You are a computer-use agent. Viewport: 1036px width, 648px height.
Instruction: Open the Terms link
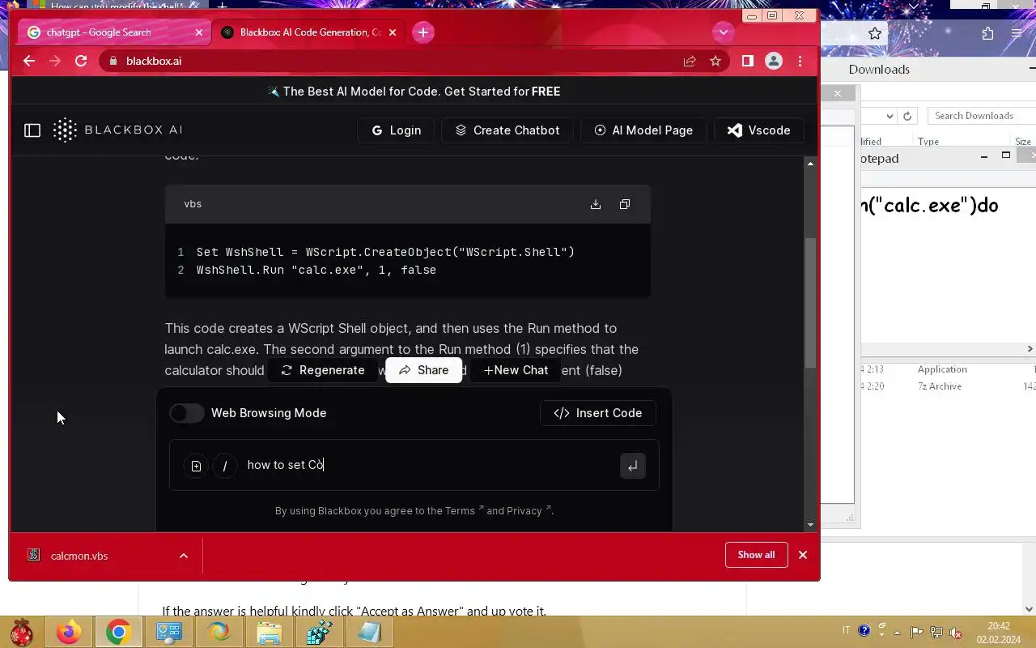coord(464,510)
